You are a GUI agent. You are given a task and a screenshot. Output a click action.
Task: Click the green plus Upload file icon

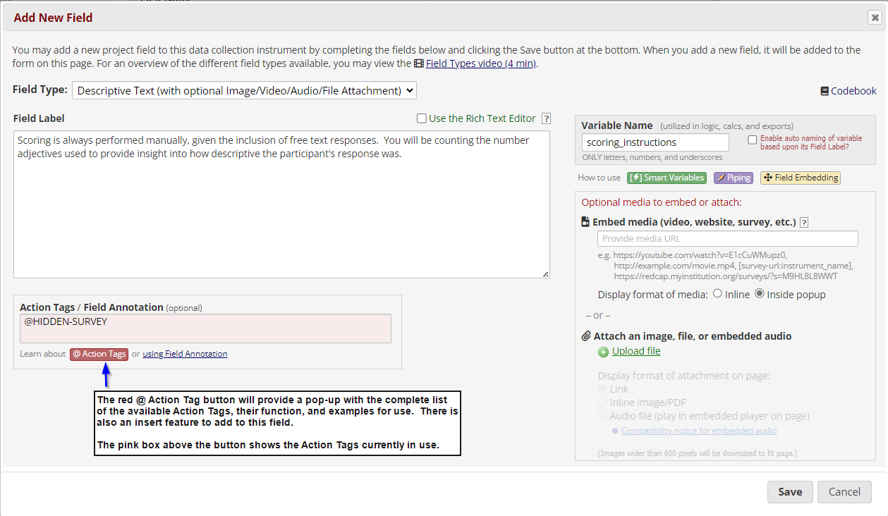point(603,352)
